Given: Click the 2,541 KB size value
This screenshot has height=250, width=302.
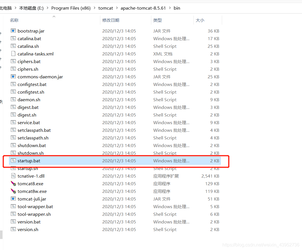Looking at the screenshot, I should click(210, 176).
